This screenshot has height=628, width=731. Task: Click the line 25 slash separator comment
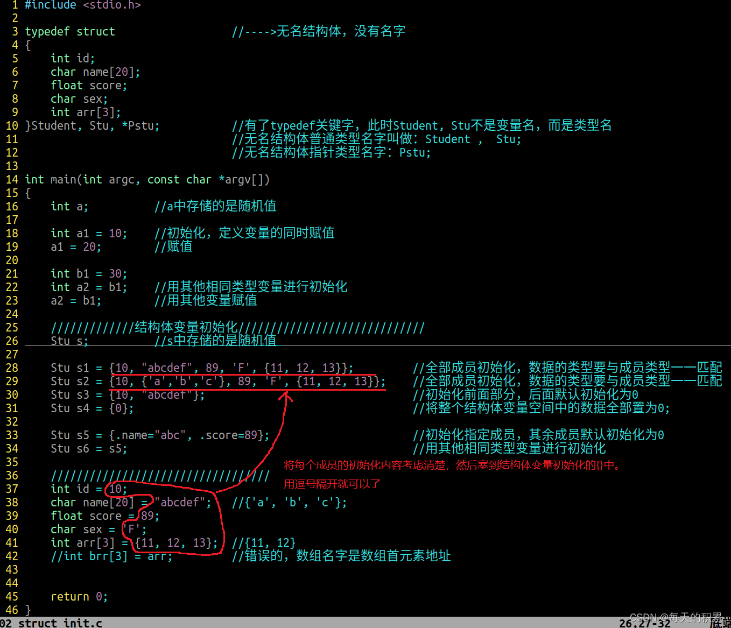237,328
